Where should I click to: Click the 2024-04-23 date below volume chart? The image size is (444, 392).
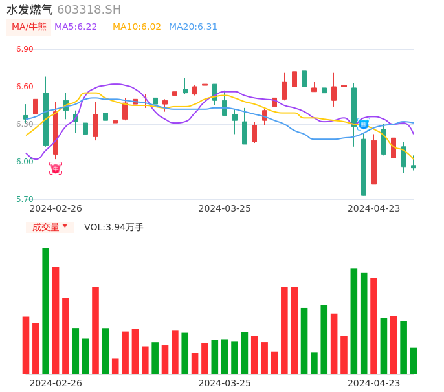tap(374, 383)
